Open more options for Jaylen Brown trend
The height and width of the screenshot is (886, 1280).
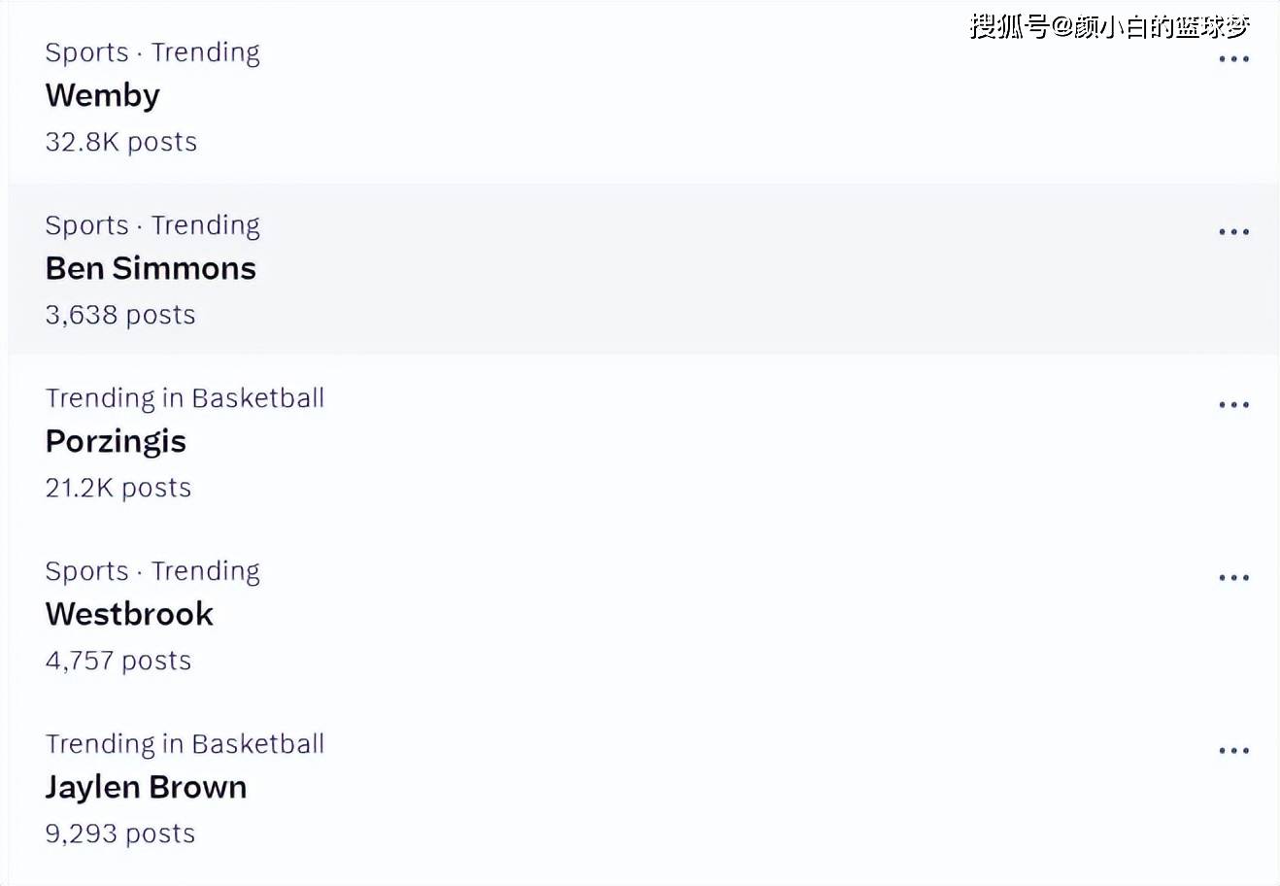[1233, 751]
